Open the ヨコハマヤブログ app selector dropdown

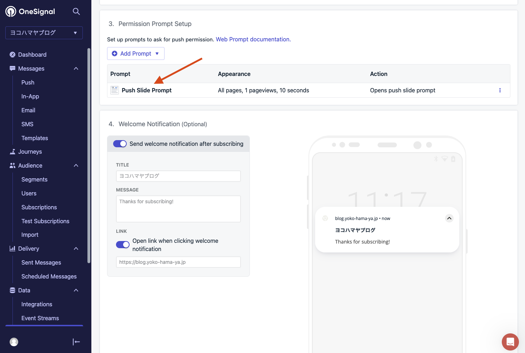pos(44,33)
